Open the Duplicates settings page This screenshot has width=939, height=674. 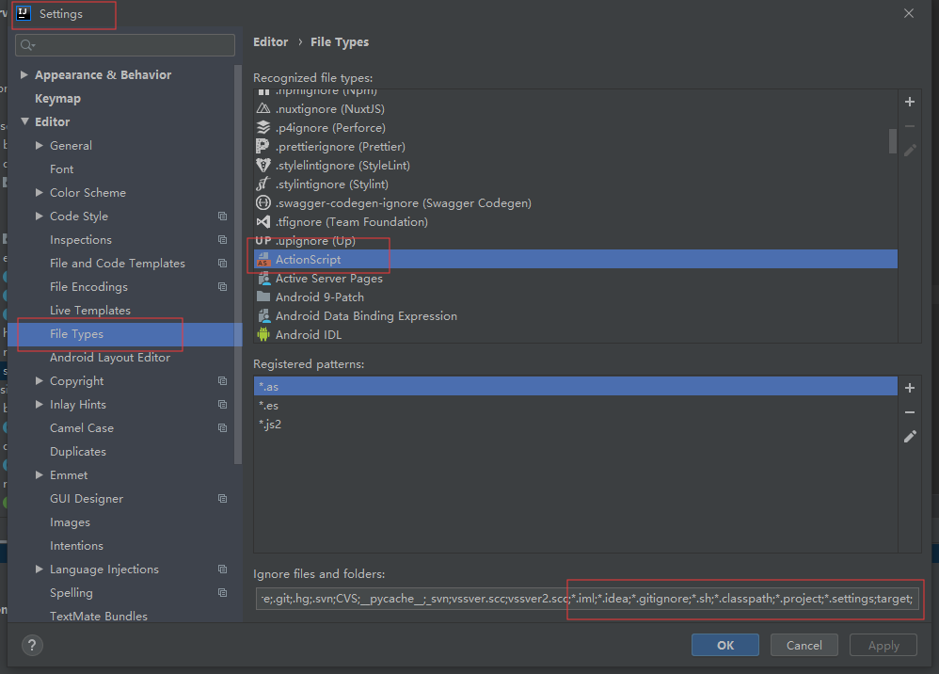(78, 451)
